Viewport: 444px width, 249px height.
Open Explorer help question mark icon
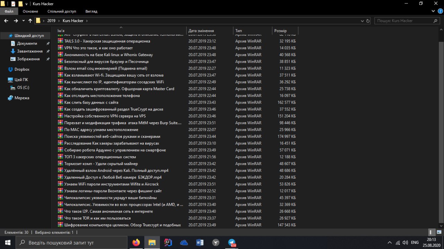[x=441, y=11]
